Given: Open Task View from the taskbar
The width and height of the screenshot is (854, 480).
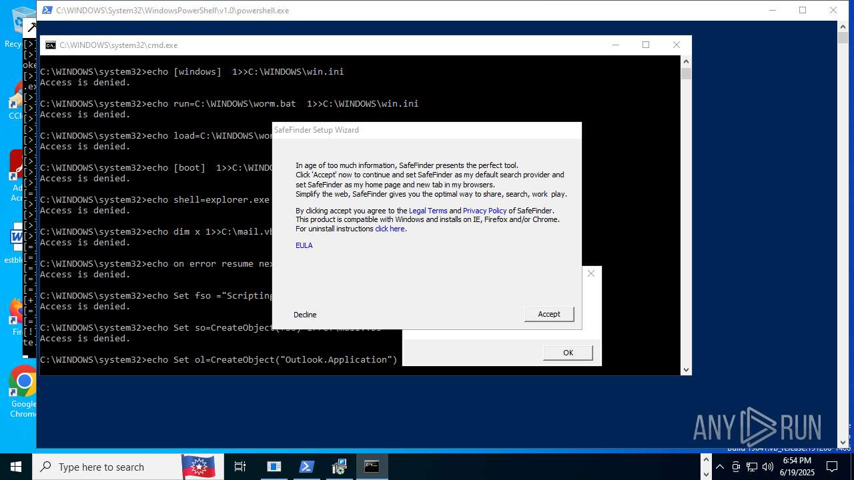Looking at the screenshot, I should point(240,467).
